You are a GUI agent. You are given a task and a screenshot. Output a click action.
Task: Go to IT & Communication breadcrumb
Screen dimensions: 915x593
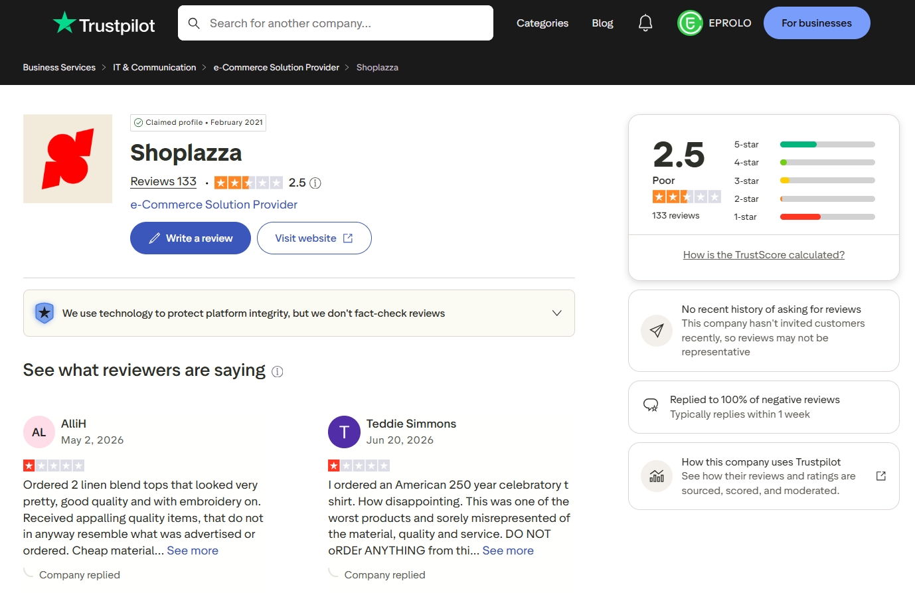click(155, 68)
